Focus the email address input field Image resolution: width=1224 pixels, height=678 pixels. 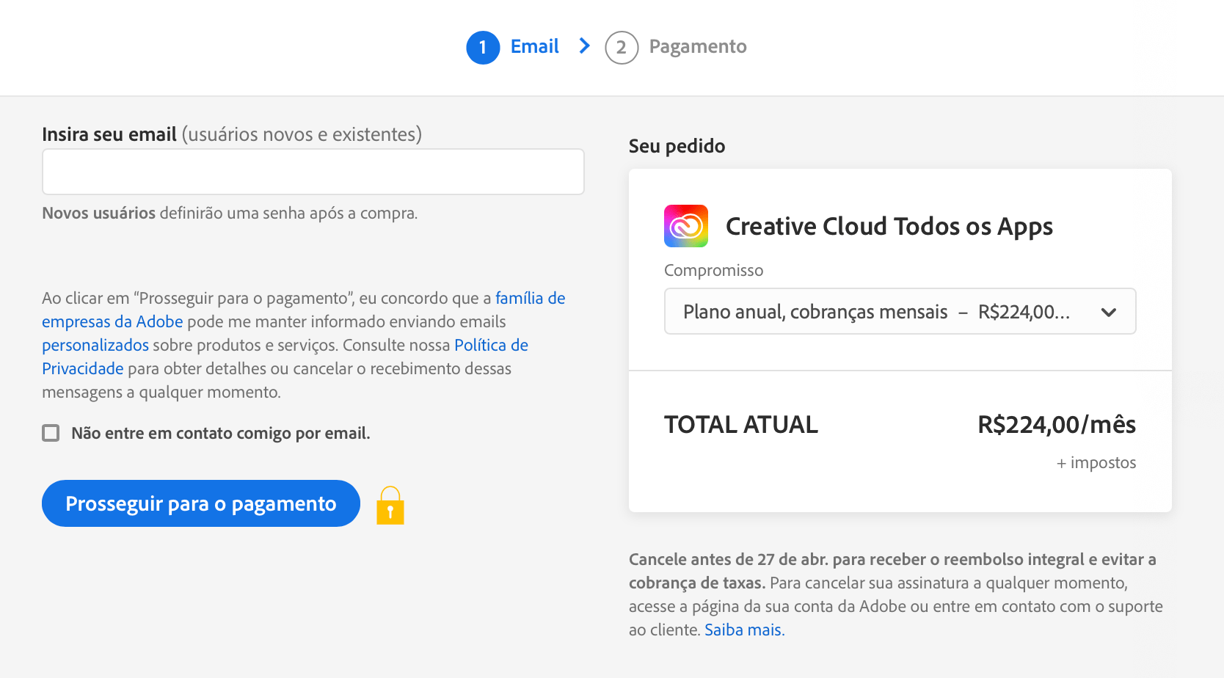(x=313, y=172)
